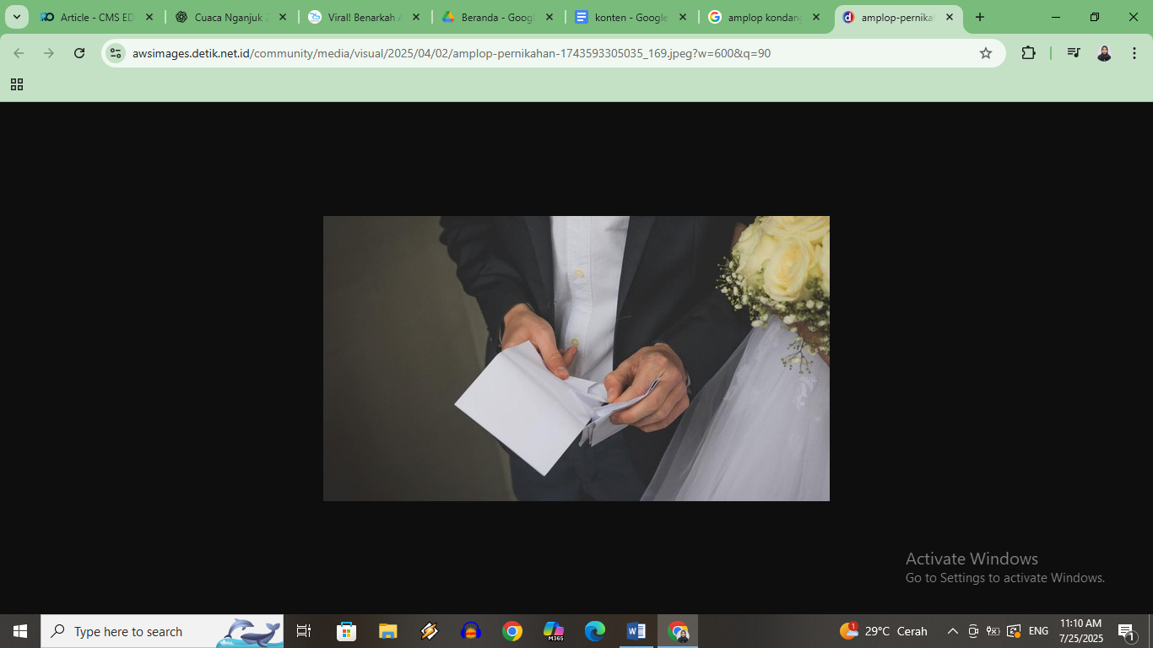Switch to the Article - CMS tab
Image resolution: width=1153 pixels, height=648 pixels.
click(x=97, y=17)
